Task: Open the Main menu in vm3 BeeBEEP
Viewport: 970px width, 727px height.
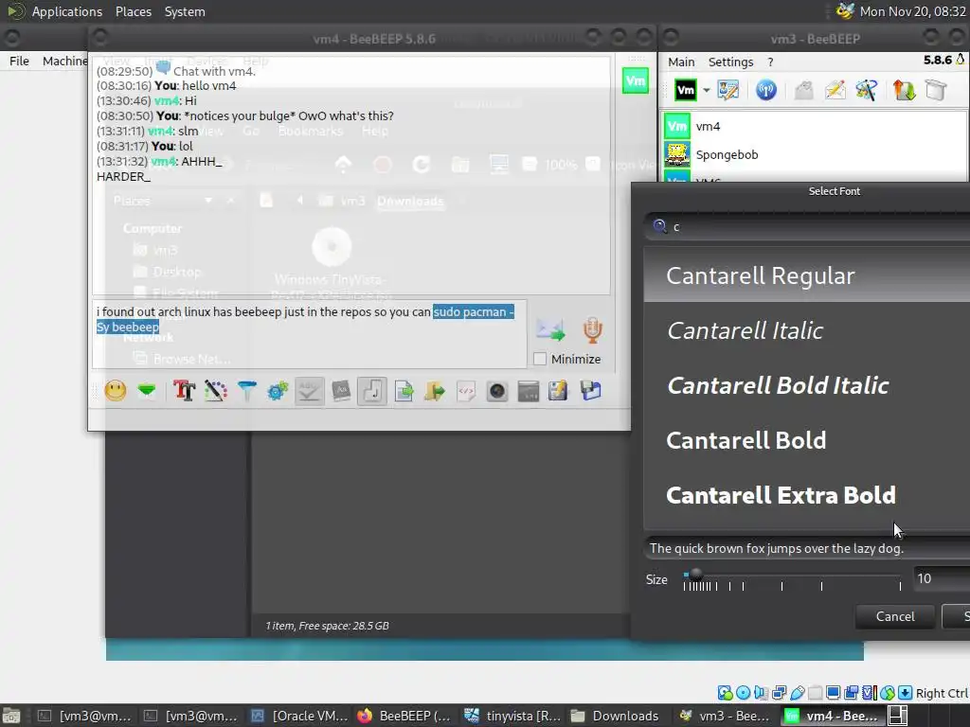Action: point(681,62)
